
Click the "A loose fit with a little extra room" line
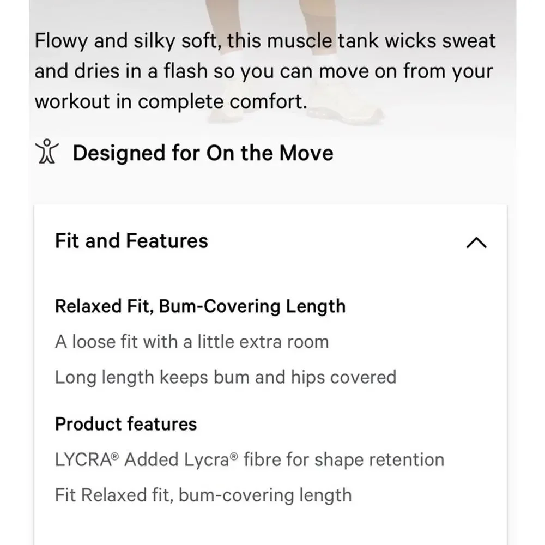(192, 342)
